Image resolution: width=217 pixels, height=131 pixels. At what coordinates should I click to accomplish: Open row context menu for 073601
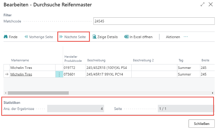[x=59, y=74]
